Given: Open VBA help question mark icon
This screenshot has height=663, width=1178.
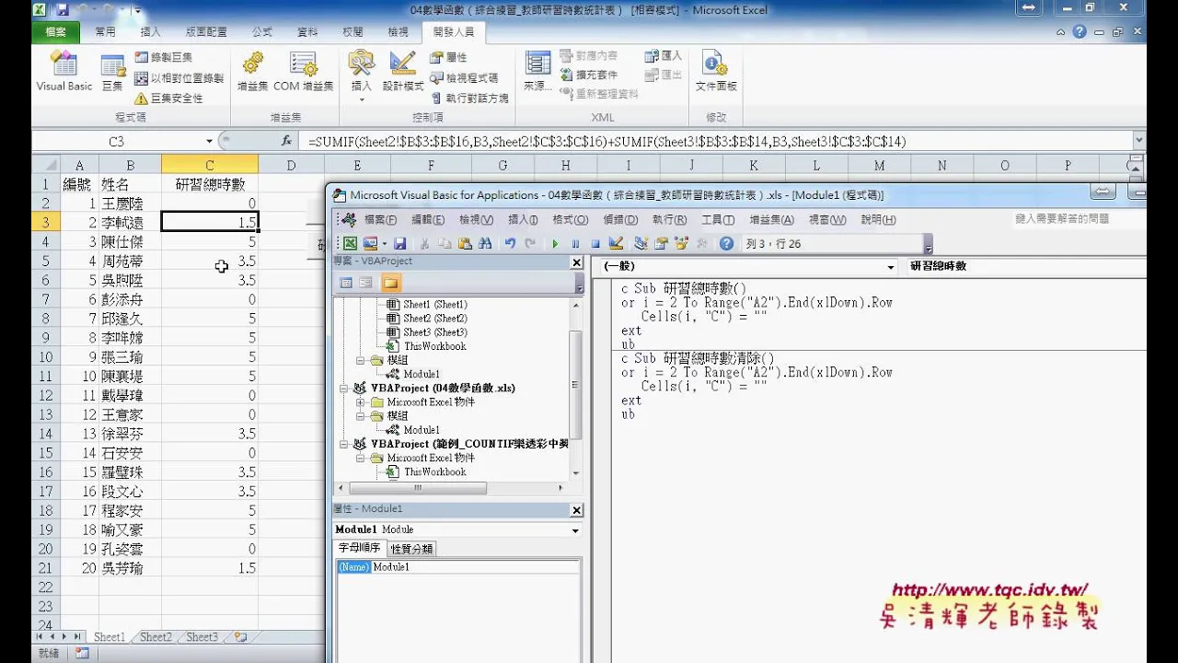Looking at the screenshot, I should pyautogui.click(x=727, y=244).
